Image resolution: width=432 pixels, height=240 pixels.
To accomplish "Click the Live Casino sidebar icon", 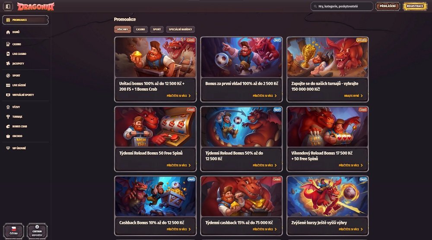I will pos(8,54).
